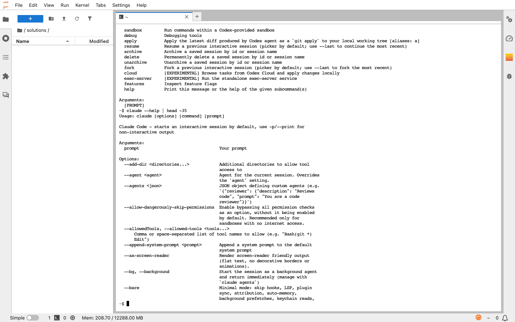Click the notification count 0 by the bell
Image resolution: width=515 pixels, height=322 pixels.
(497, 318)
